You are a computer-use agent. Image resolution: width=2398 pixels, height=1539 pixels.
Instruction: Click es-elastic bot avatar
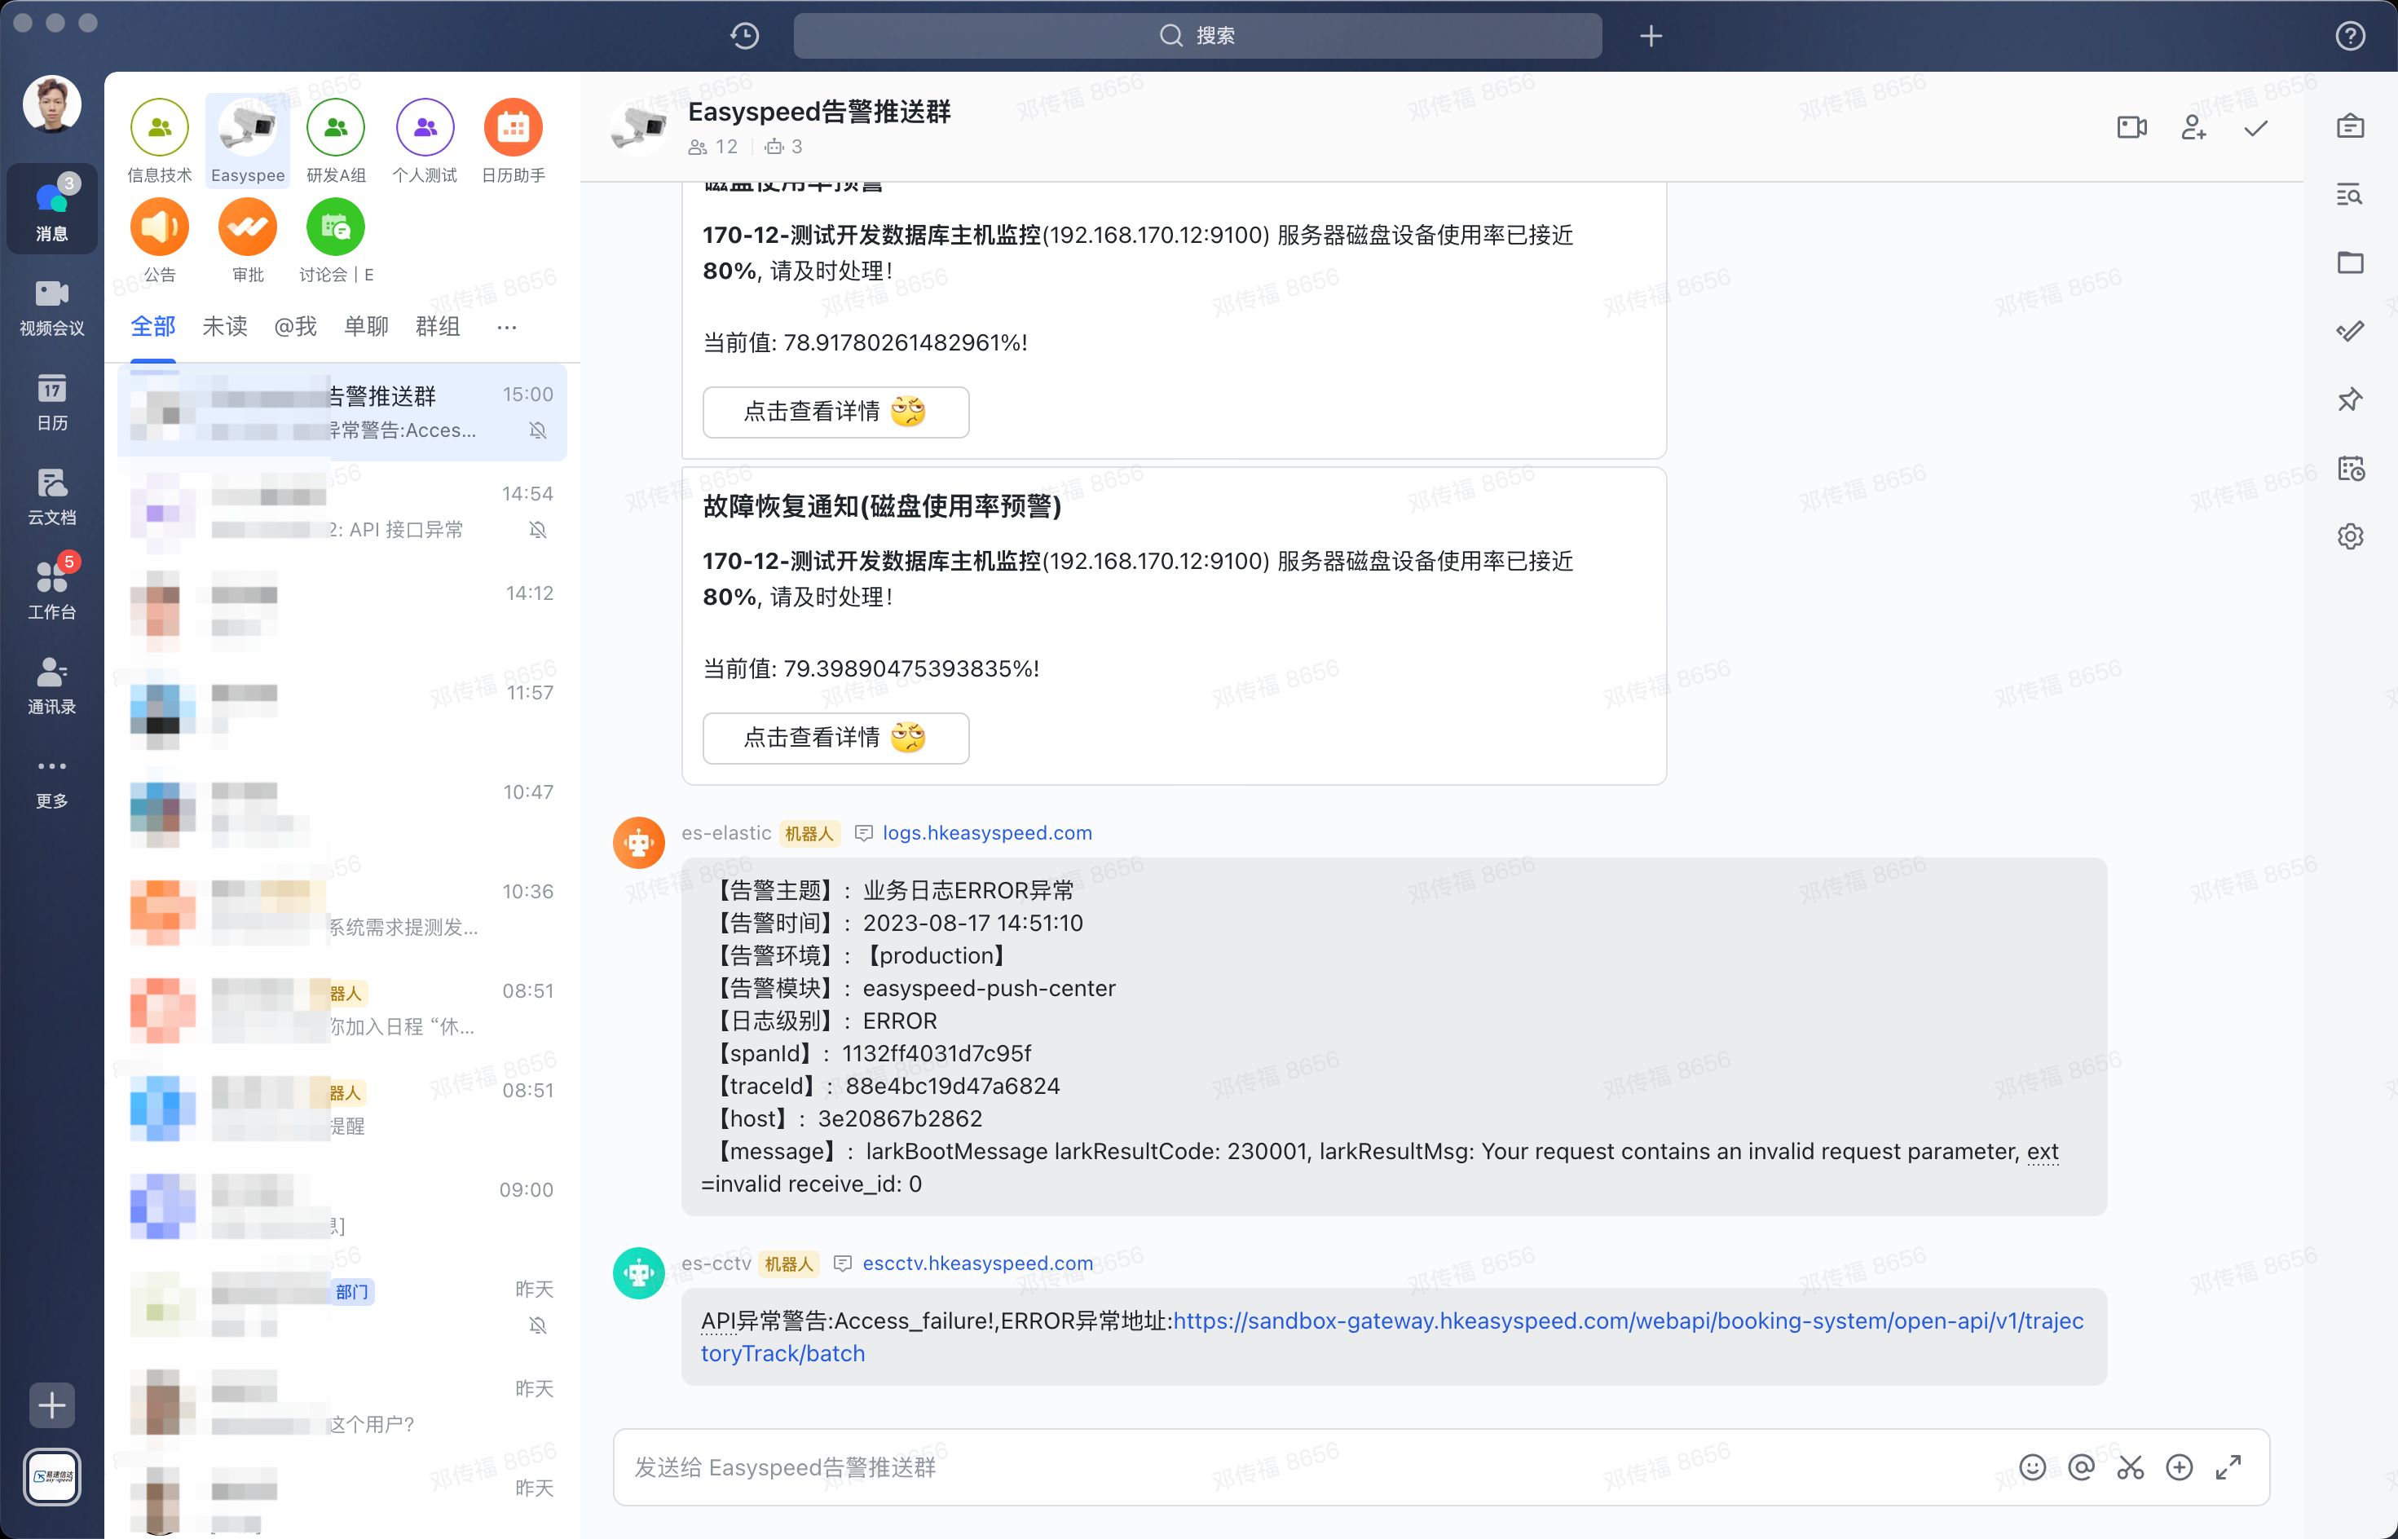click(x=640, y=842)
